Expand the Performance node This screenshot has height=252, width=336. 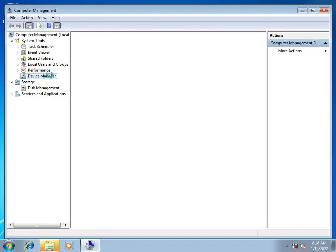point(18,71)
